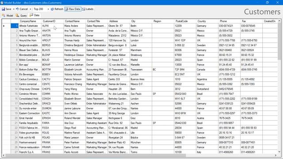
Task: Select the BC region cell
Action: click(x=163, y=70)
